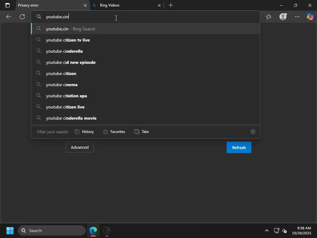This screenshot has height=238, width=317.
Task: Show hidden system tray icons chevron
Action: click(x=267, y=231)
